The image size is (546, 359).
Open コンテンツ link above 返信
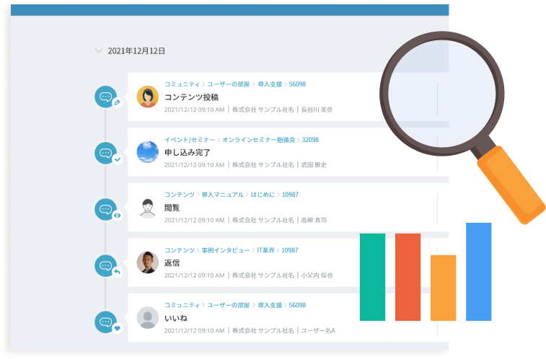[180, 250]
